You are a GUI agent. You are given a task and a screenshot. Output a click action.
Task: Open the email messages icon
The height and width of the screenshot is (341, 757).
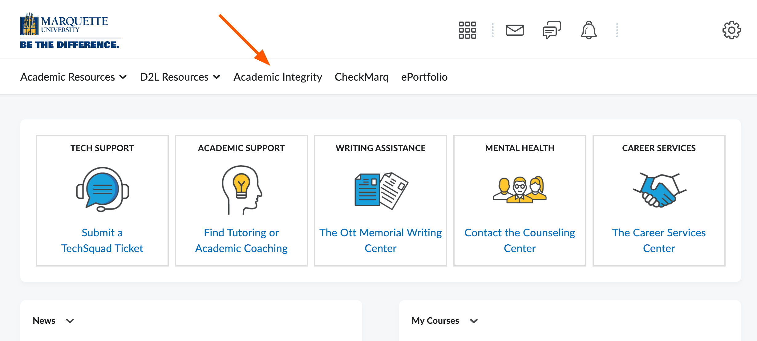coord(515,30)
